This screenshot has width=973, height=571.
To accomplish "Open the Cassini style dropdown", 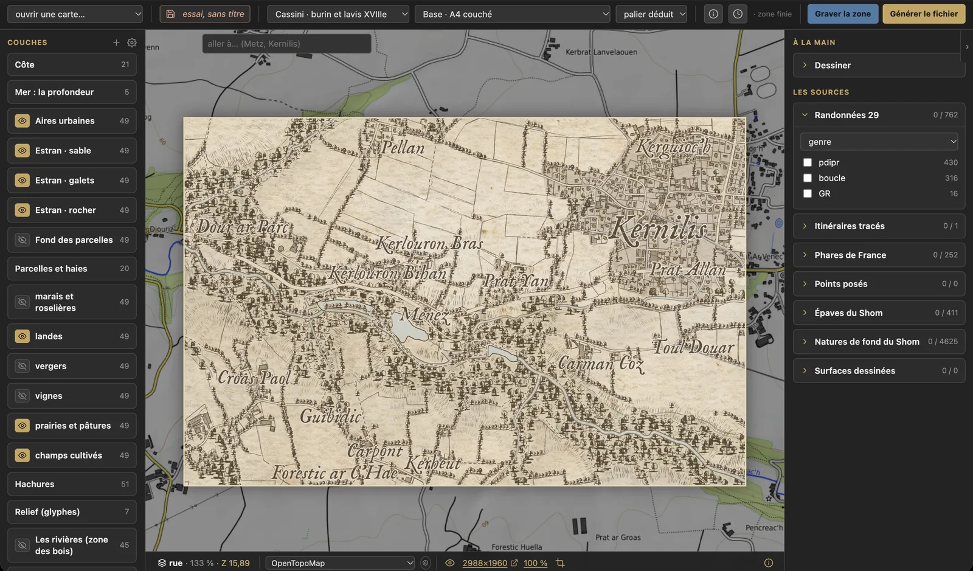I will click(x=338, y=14).
